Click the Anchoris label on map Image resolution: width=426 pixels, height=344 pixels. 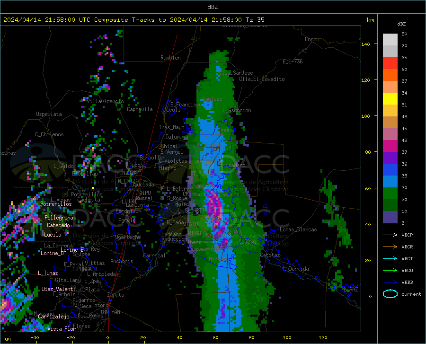122,262
